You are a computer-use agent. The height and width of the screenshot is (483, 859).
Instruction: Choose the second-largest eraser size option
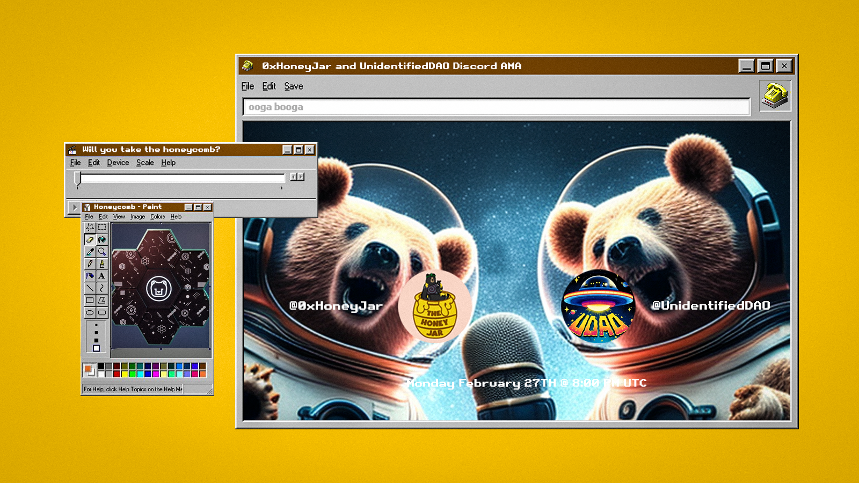(97, 340)
